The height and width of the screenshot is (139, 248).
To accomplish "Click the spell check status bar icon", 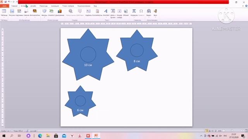I will pos(27,131).
